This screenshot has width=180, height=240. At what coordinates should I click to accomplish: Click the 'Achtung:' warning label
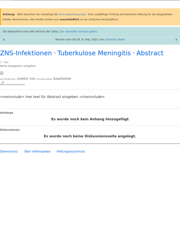click(x=9, y=14)
